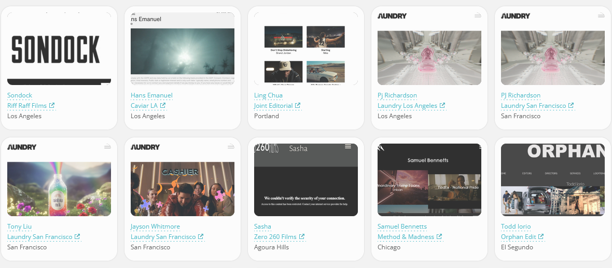This screenshot has height=268, width=612.
Task: Open the Jayson Whitmore name link
Action: coord(156,227)
